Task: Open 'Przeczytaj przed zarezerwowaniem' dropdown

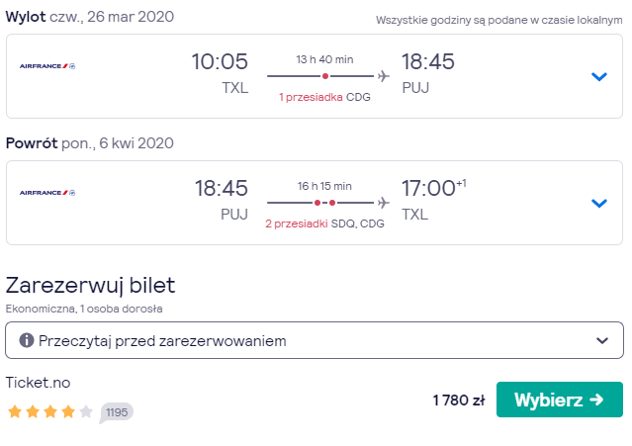Action: click(315, 340)
